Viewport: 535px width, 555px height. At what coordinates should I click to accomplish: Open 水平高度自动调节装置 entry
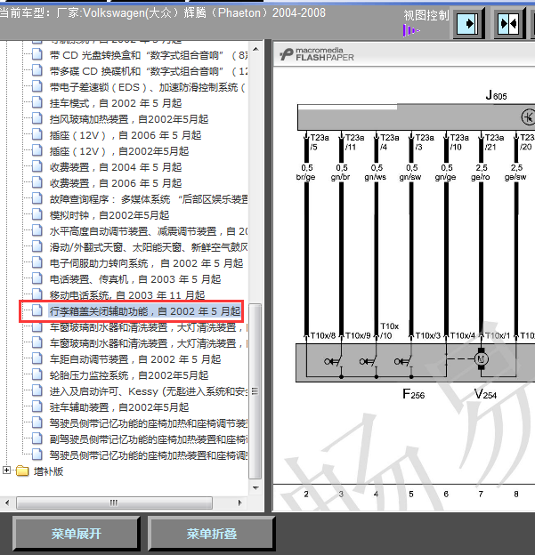pyautogui.click(x=149, y=231)
